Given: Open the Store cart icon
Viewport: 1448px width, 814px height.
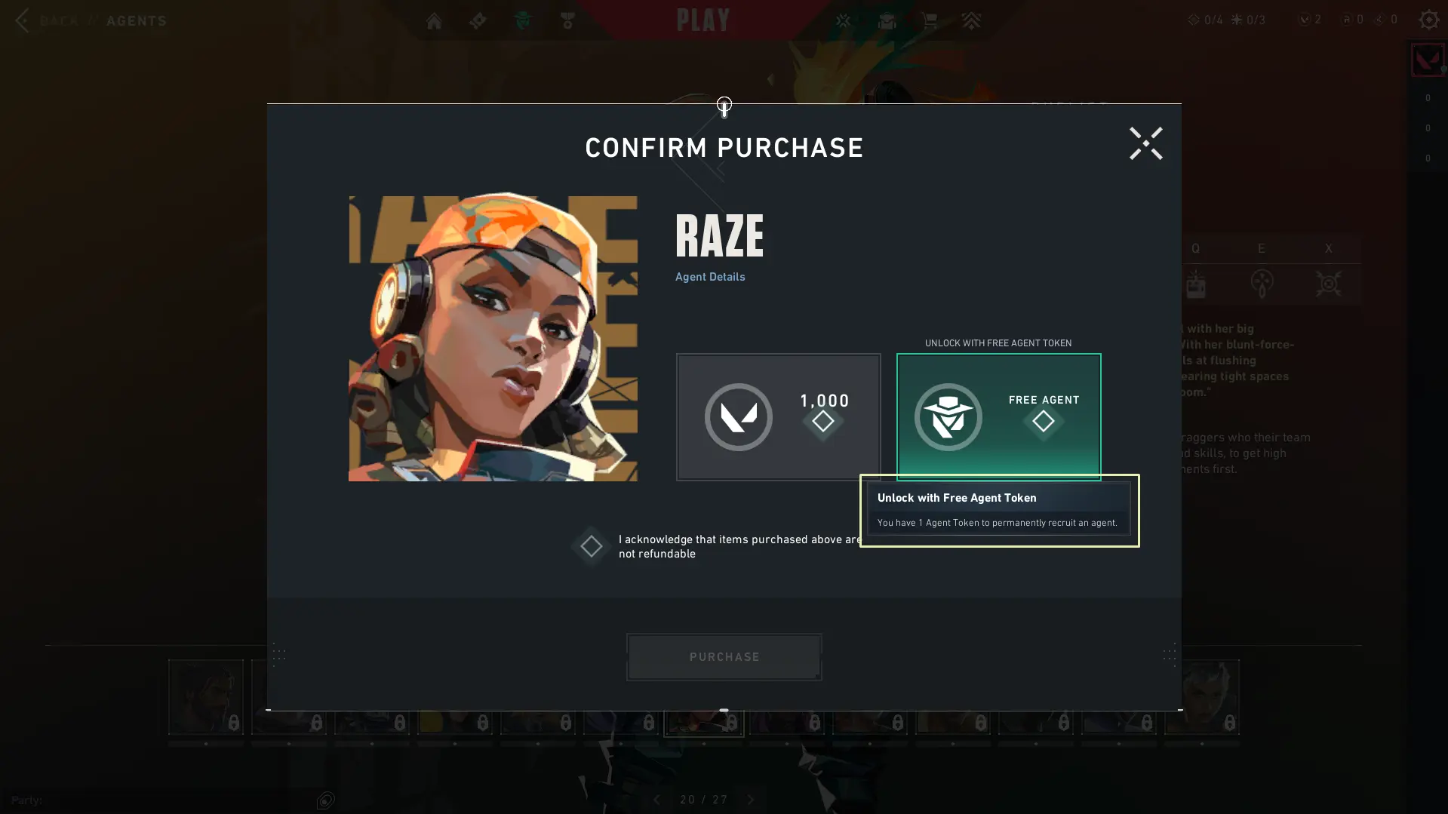Looking at the screenshot, I should [x=930, y=21].
